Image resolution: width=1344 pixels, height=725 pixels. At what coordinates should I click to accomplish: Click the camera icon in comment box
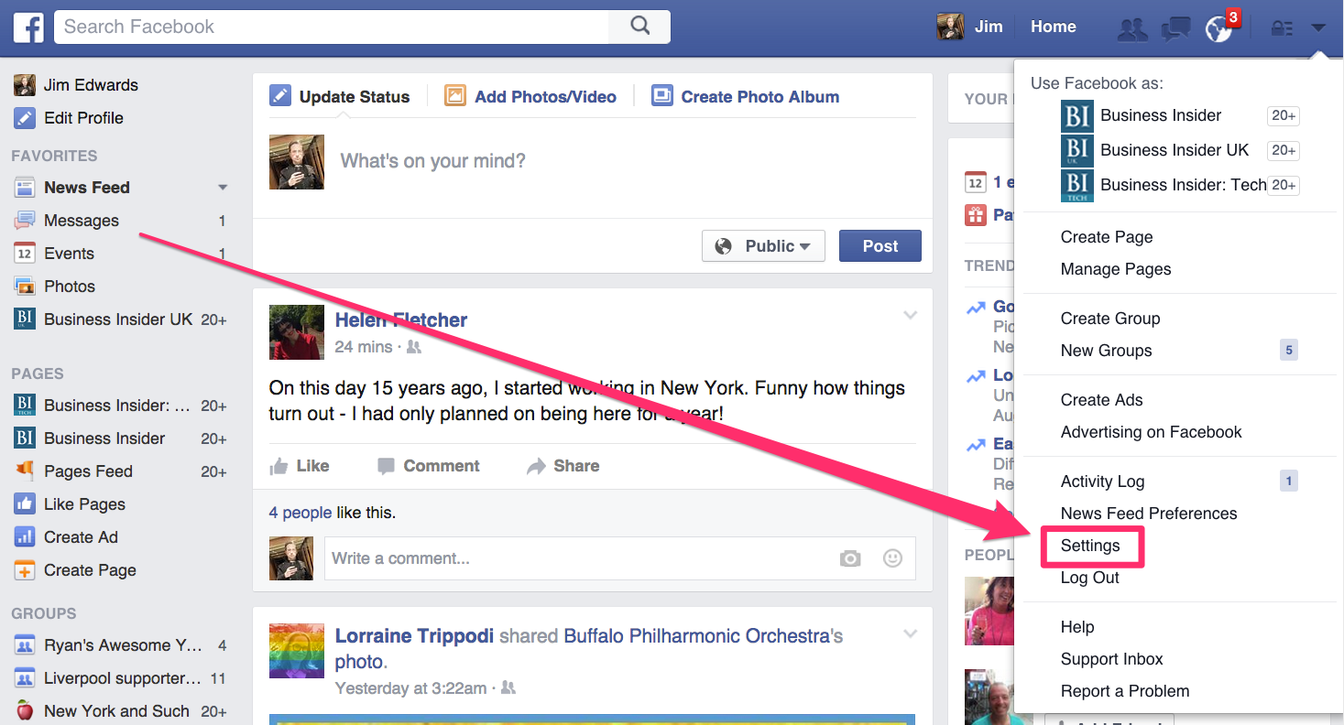tap(850, 558)
